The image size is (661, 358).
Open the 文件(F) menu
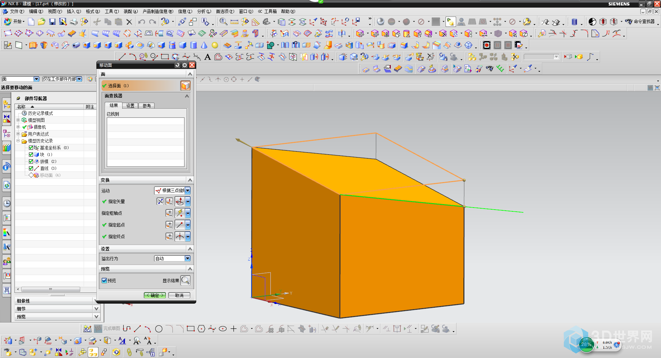(17, 11)
